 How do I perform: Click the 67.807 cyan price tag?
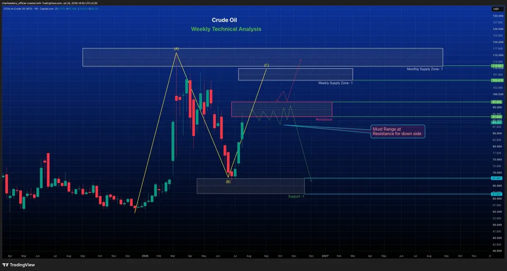(496, 178)
